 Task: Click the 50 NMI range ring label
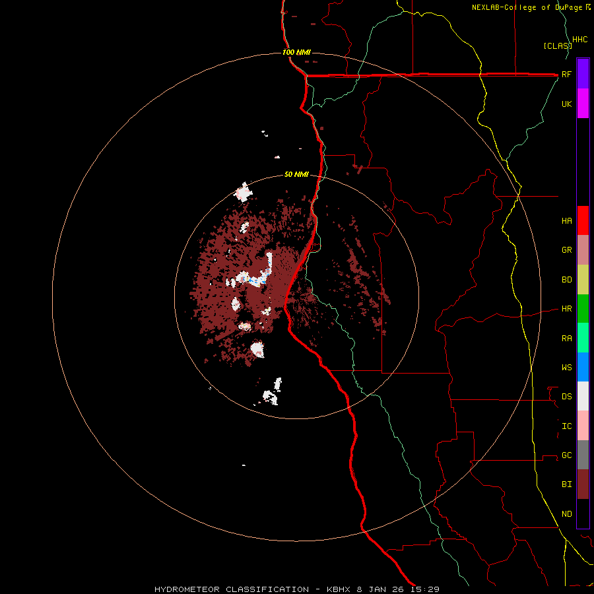(296, 175)
